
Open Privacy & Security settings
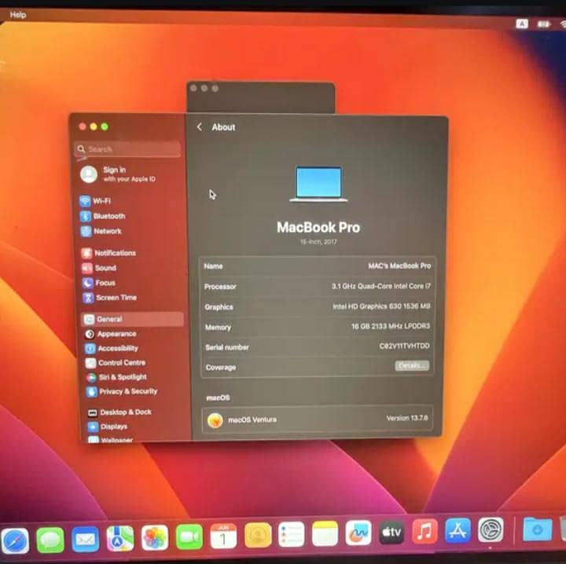tap(122, 392)
